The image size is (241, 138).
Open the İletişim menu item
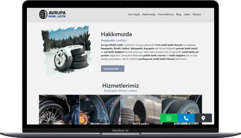click(197, 14)
